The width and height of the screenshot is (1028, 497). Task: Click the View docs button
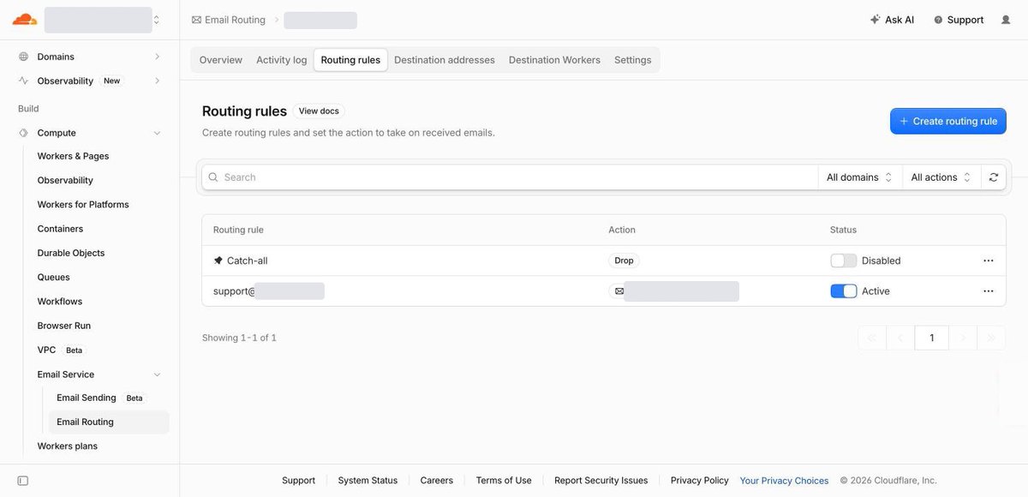(319, 111)
